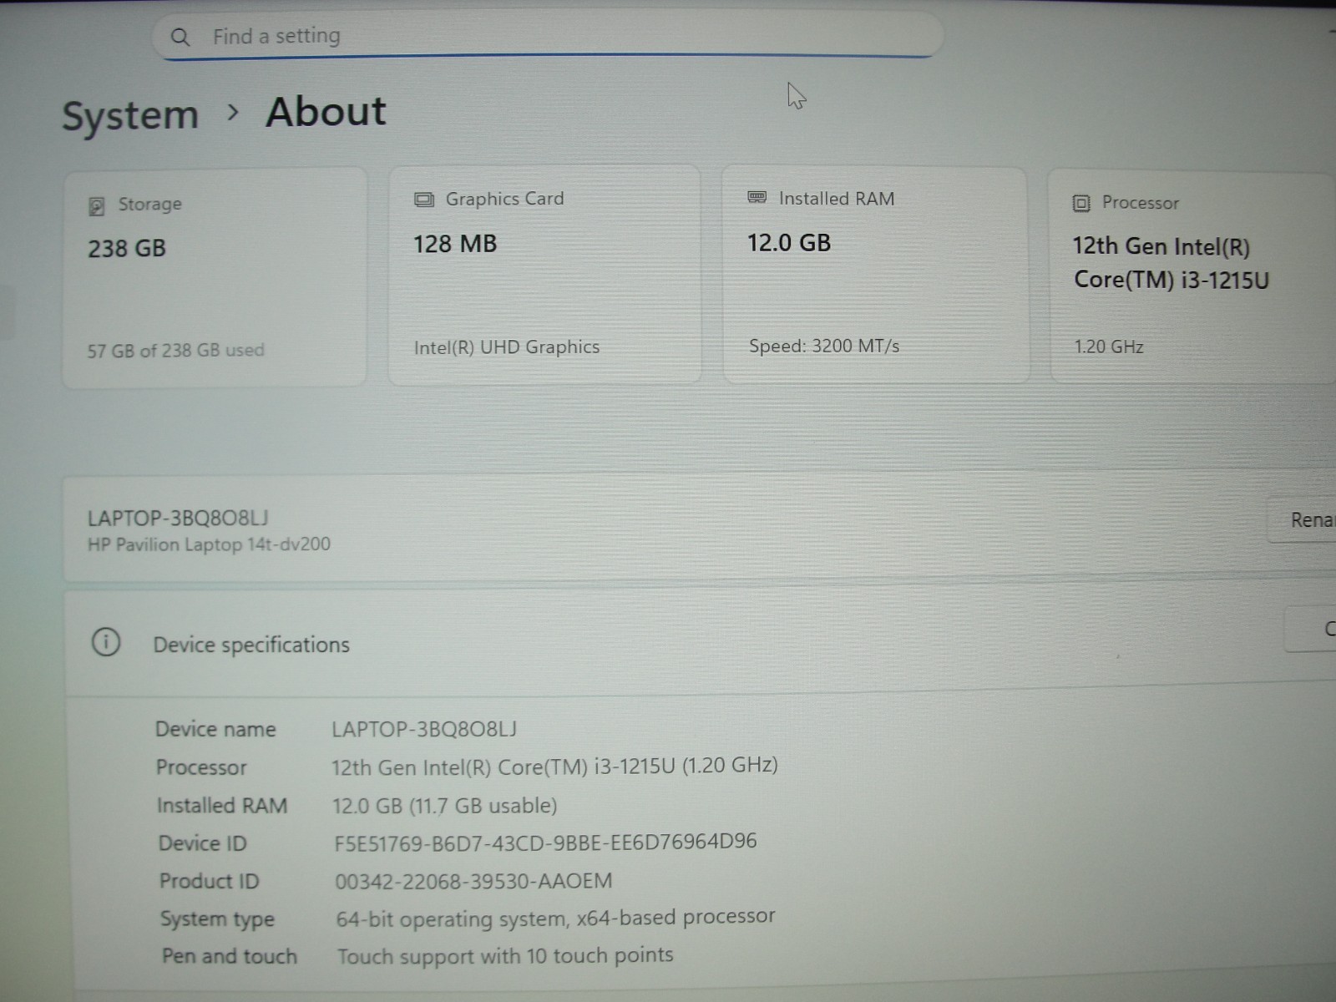Select the 12.0 GB installed RAM value
The height and width of the screenshot is (1002, 1336).
pyautogui.click(x=789, y=243)
